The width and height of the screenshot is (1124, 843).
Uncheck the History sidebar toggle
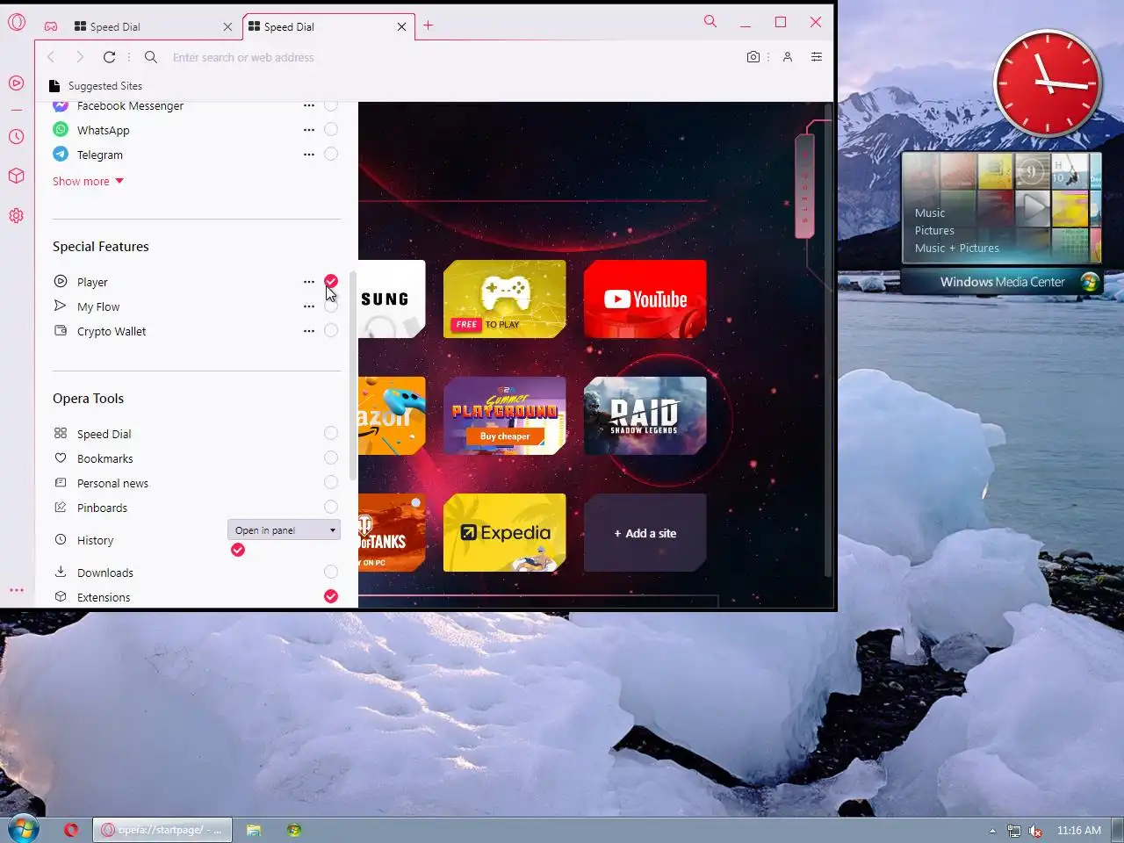click(x=238, y=550)
